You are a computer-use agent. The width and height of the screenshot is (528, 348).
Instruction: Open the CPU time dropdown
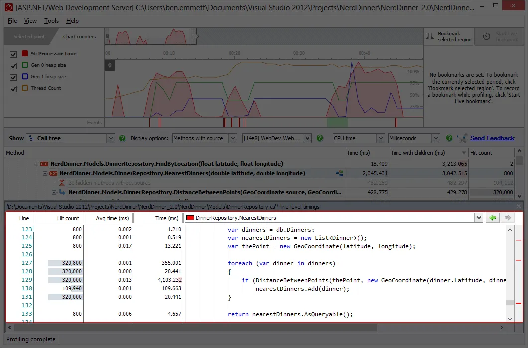[x=358, y=138]
